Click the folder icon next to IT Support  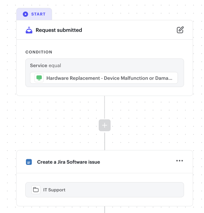pyautogui.click(x=36, y=190)
